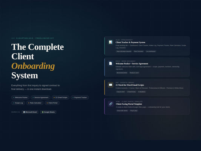The height and width of the screenshot is (151, 201).
Task: Click the spreadsheet bar chart icon
Action: pos(110,42)
